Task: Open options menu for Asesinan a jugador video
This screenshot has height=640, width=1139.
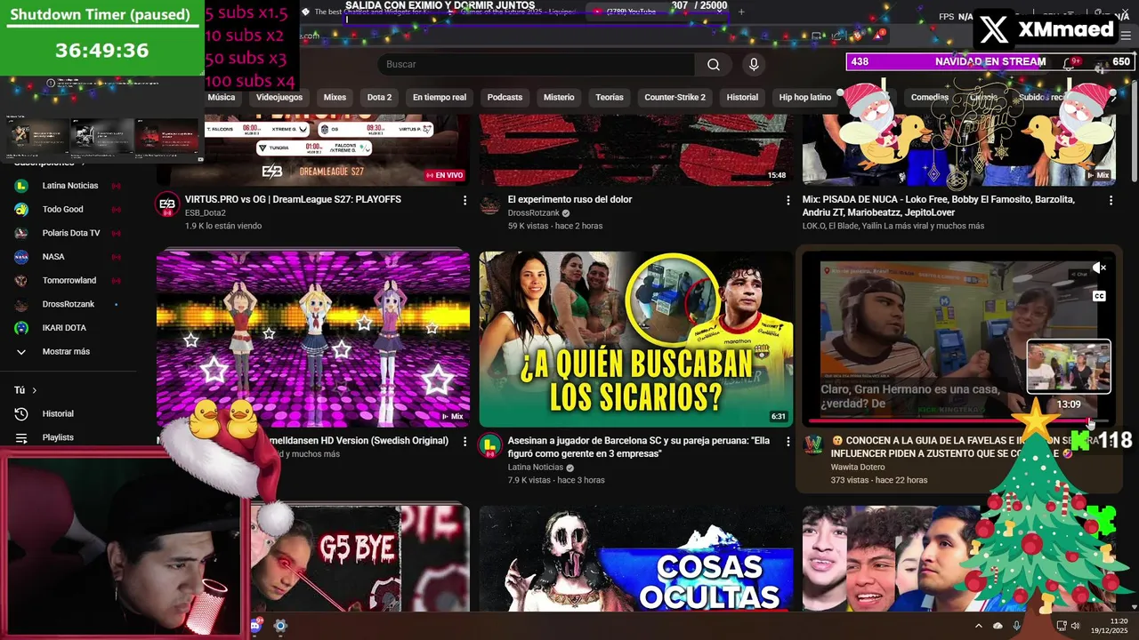Action: (x=788, y=442)
